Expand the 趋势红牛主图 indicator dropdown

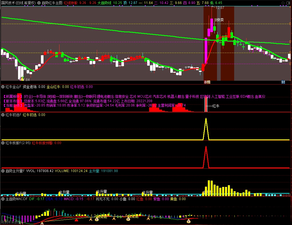point(39,3)
